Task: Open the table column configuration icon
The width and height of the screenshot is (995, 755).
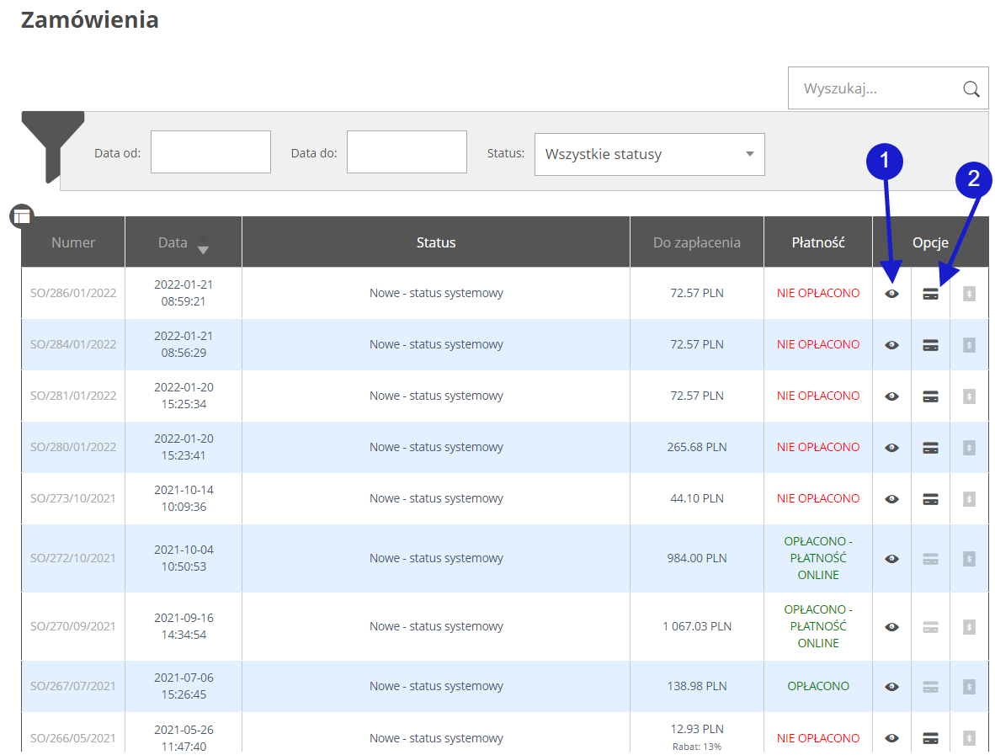Action: coord(21,216)
